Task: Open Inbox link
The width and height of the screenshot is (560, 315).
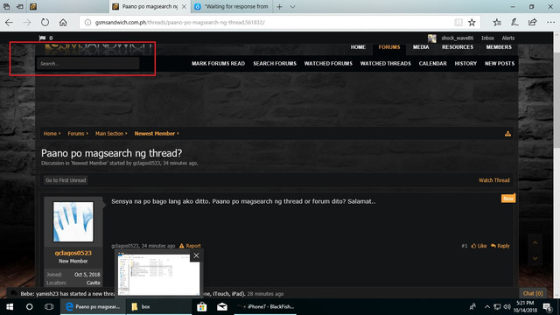Action: click(x=487, y=38)
